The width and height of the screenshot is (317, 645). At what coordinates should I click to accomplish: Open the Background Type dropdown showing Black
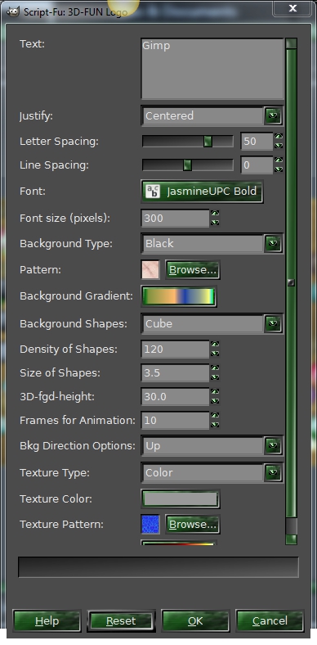click(212, 244)
